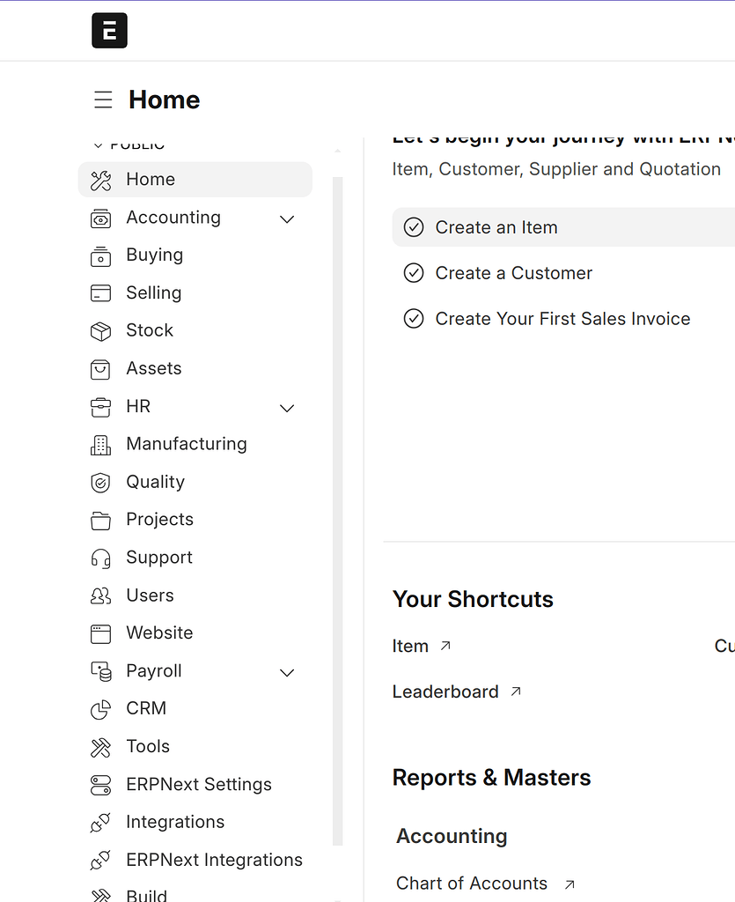
Task: Click check circle beside Create a Customer
Action: 414,273
